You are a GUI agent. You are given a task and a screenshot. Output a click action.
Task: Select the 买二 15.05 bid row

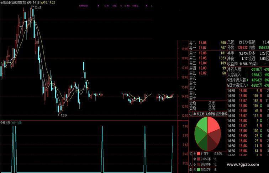207,58
